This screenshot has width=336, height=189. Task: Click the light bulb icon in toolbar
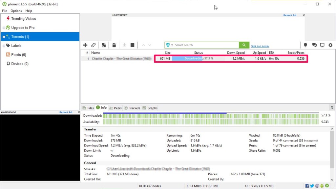305,45
